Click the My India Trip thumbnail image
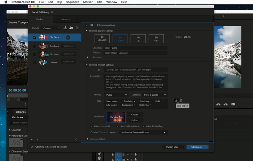This screenshot has height=161, width=253. coord(116,117)
